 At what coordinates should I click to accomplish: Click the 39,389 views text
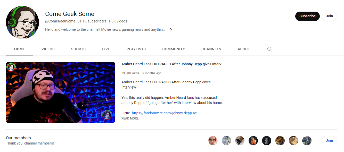click(x=130, y=73)
